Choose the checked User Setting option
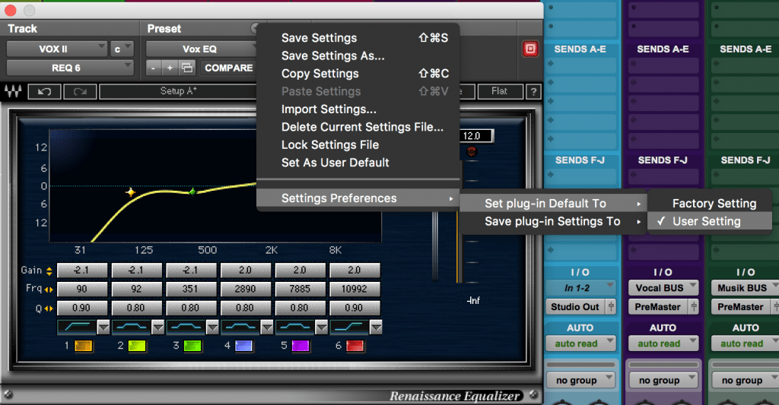This screenshot has height=405, width=779. (710, 221)
